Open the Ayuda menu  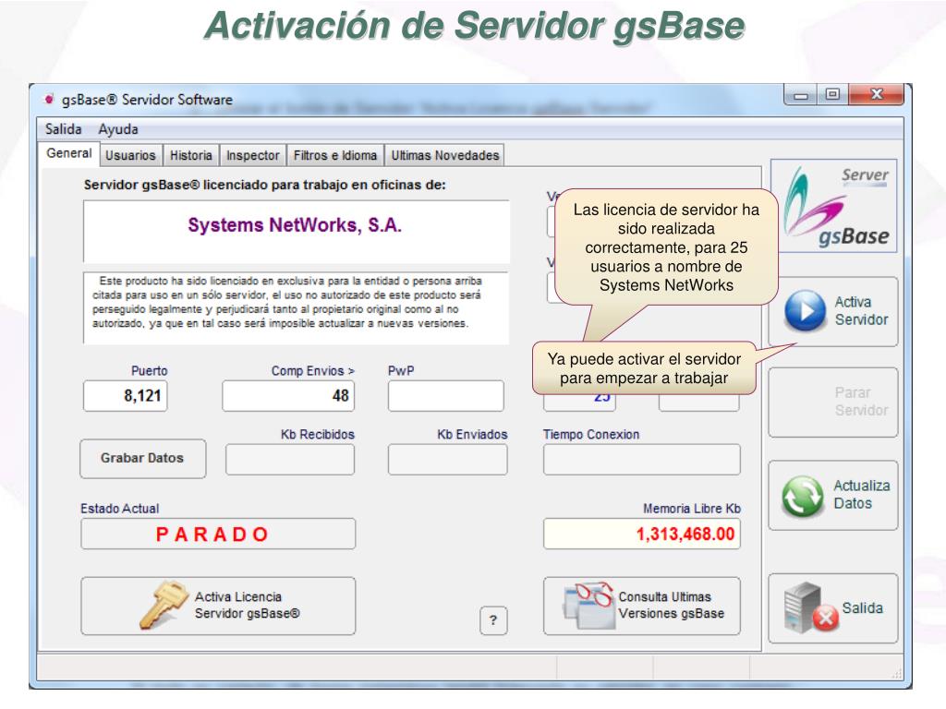tap(118, 129)
